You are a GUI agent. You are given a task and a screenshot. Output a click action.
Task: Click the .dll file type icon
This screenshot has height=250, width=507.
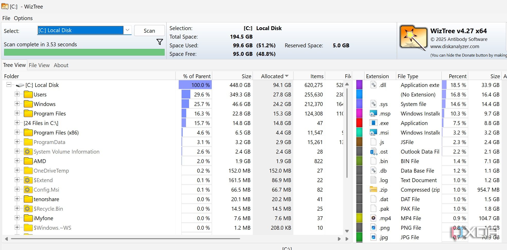click(x=373, y=85)
